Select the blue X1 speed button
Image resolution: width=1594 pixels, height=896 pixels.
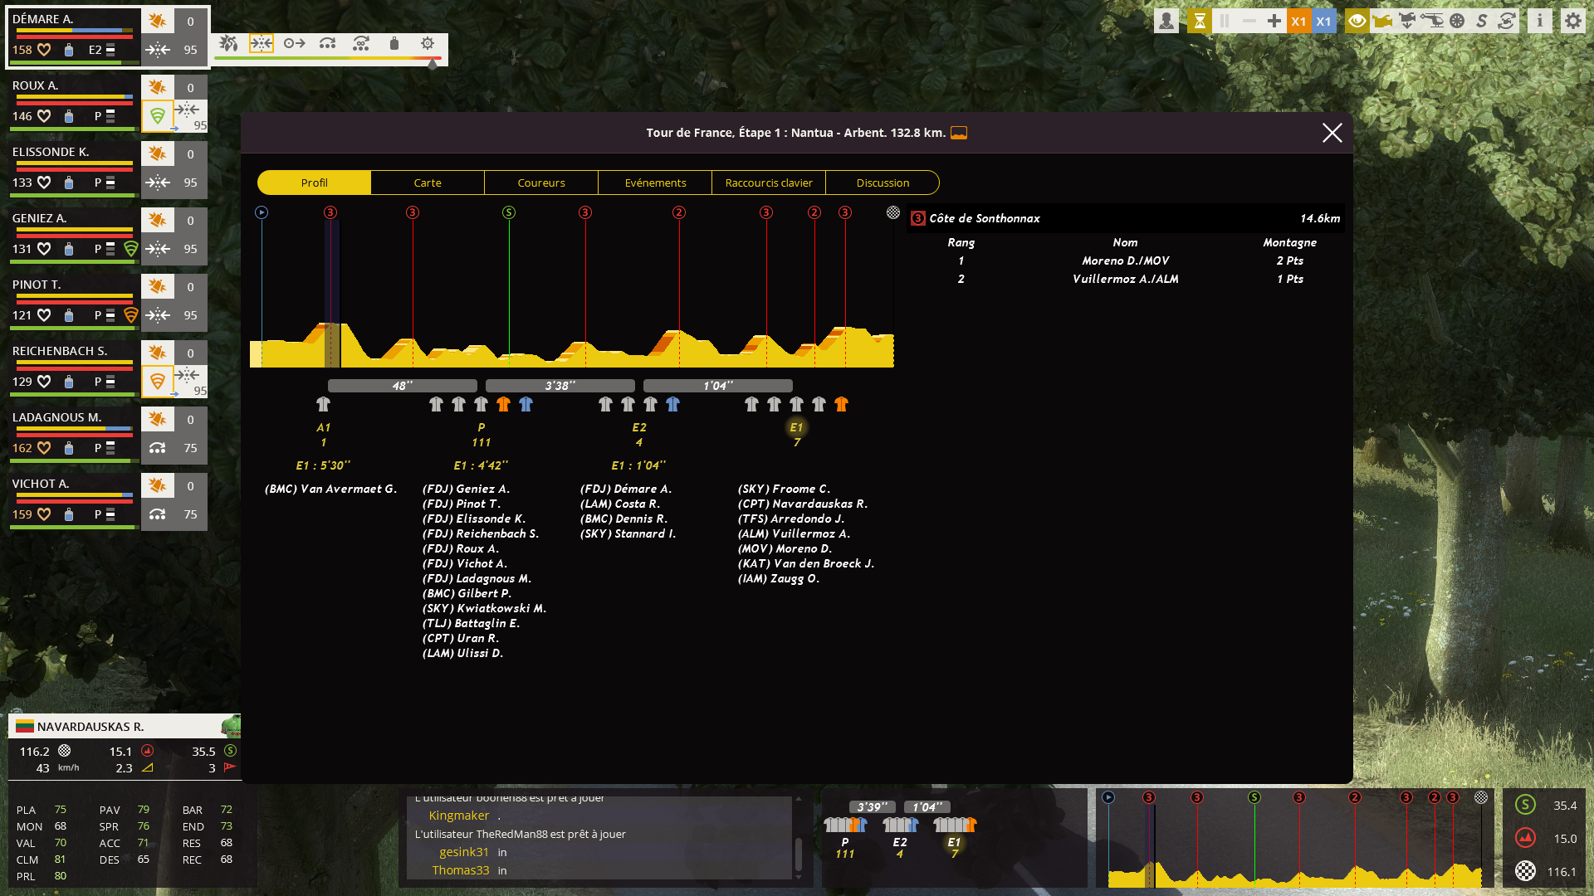(1323, 21)
